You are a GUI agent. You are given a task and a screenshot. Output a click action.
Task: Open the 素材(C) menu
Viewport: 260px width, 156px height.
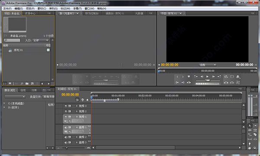(x=42, y=9)
